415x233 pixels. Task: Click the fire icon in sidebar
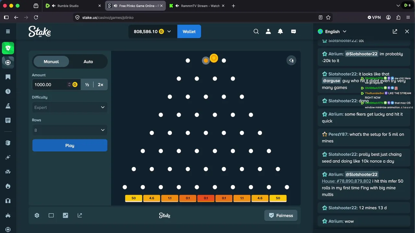[8, 186]
